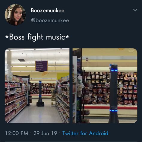142x142 pixels.
Task: Click the purple hanging aisle sign
Action: coord(41,66)
